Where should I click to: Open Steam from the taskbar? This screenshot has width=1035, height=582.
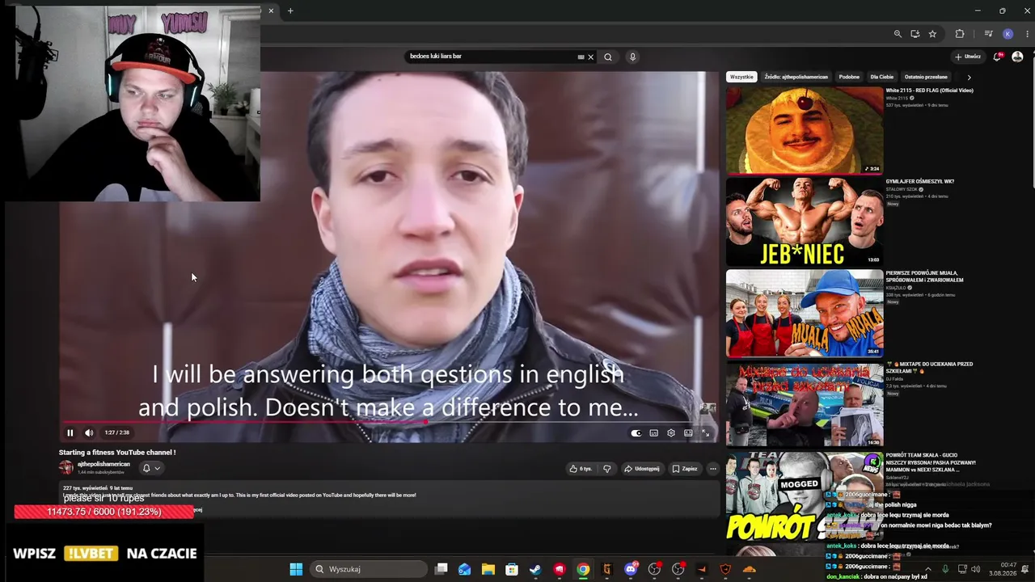point(535,569)
